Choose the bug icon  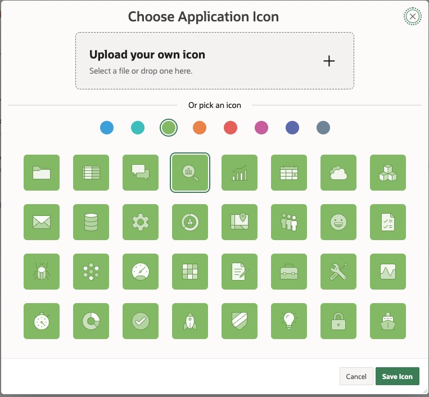(42, 272)
